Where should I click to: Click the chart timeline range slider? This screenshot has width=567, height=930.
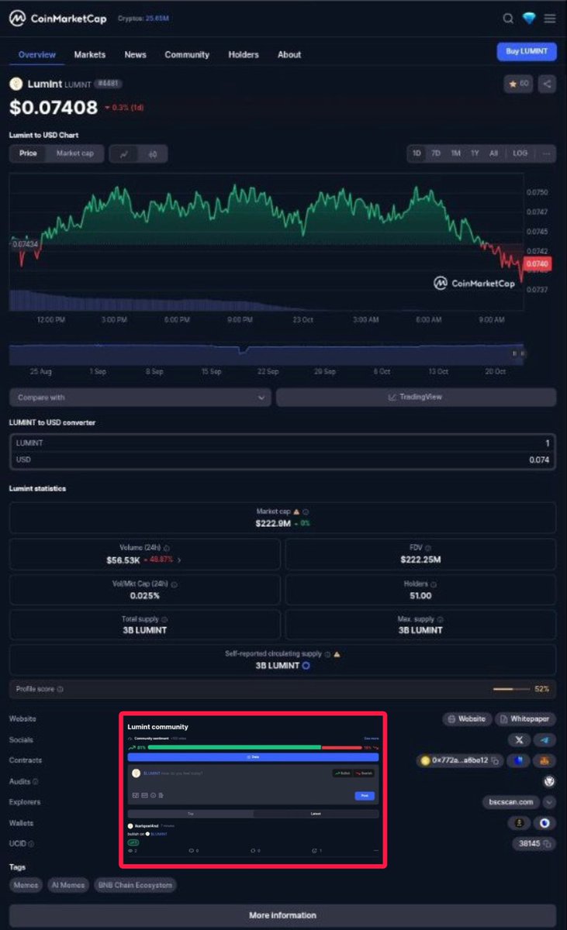pyautogui.click(x=266, y=354)
